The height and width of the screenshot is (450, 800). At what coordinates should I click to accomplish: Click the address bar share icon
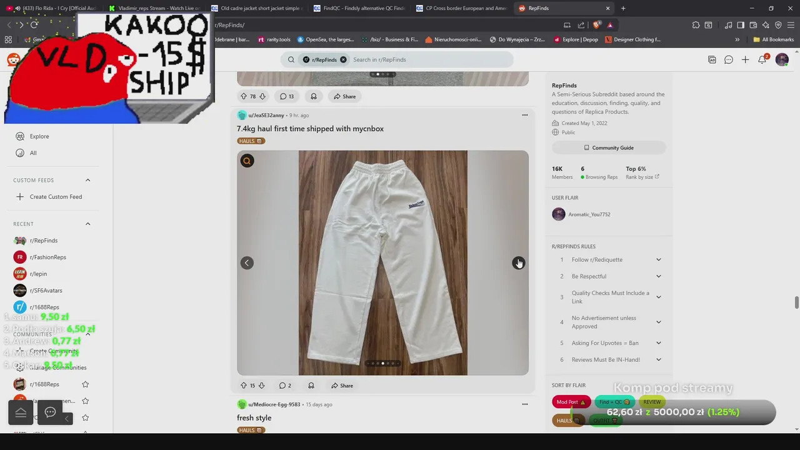(581, 25)
